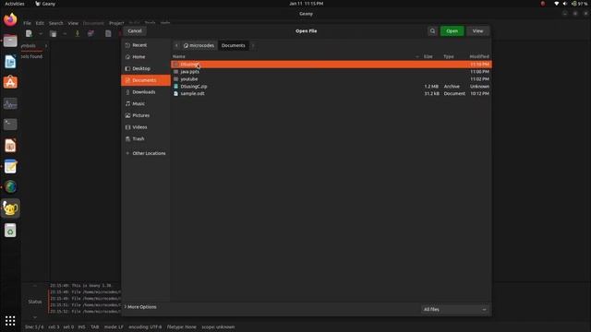Click Geany's save all toolbar icon

pos(90,33)
